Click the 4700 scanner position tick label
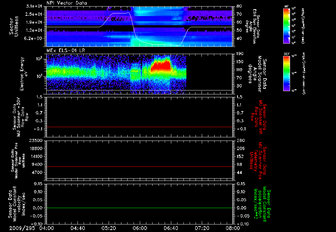Screen dimensions: 336x232 (37, 172)
